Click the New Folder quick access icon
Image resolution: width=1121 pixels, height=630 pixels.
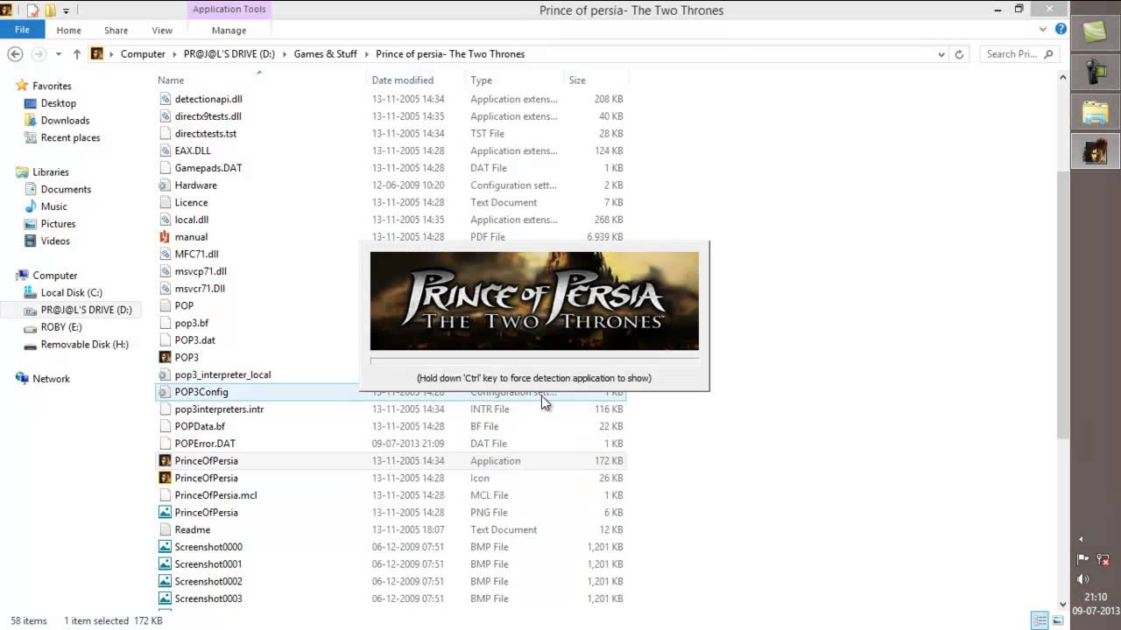[x=51, y=10]
